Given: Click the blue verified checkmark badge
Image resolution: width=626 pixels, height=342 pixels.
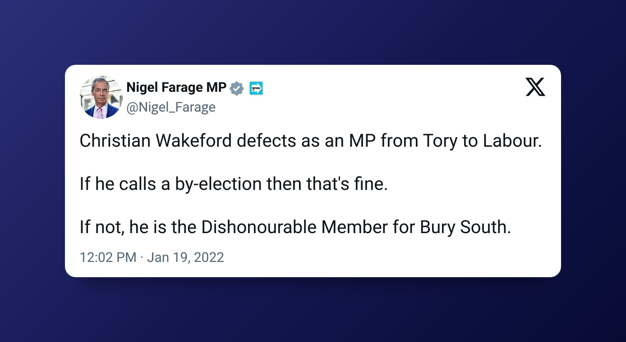Looking at the screenshot, I should [x=237, y=88].
